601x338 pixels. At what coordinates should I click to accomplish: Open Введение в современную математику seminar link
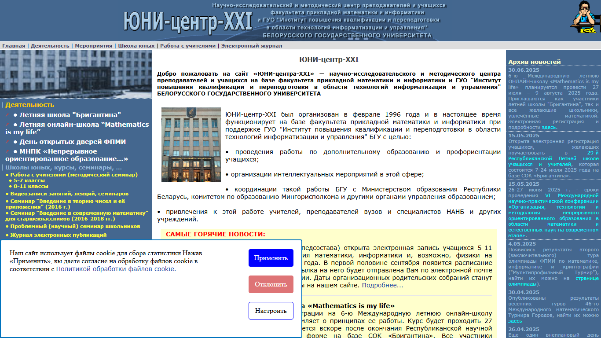coord(77,216)
